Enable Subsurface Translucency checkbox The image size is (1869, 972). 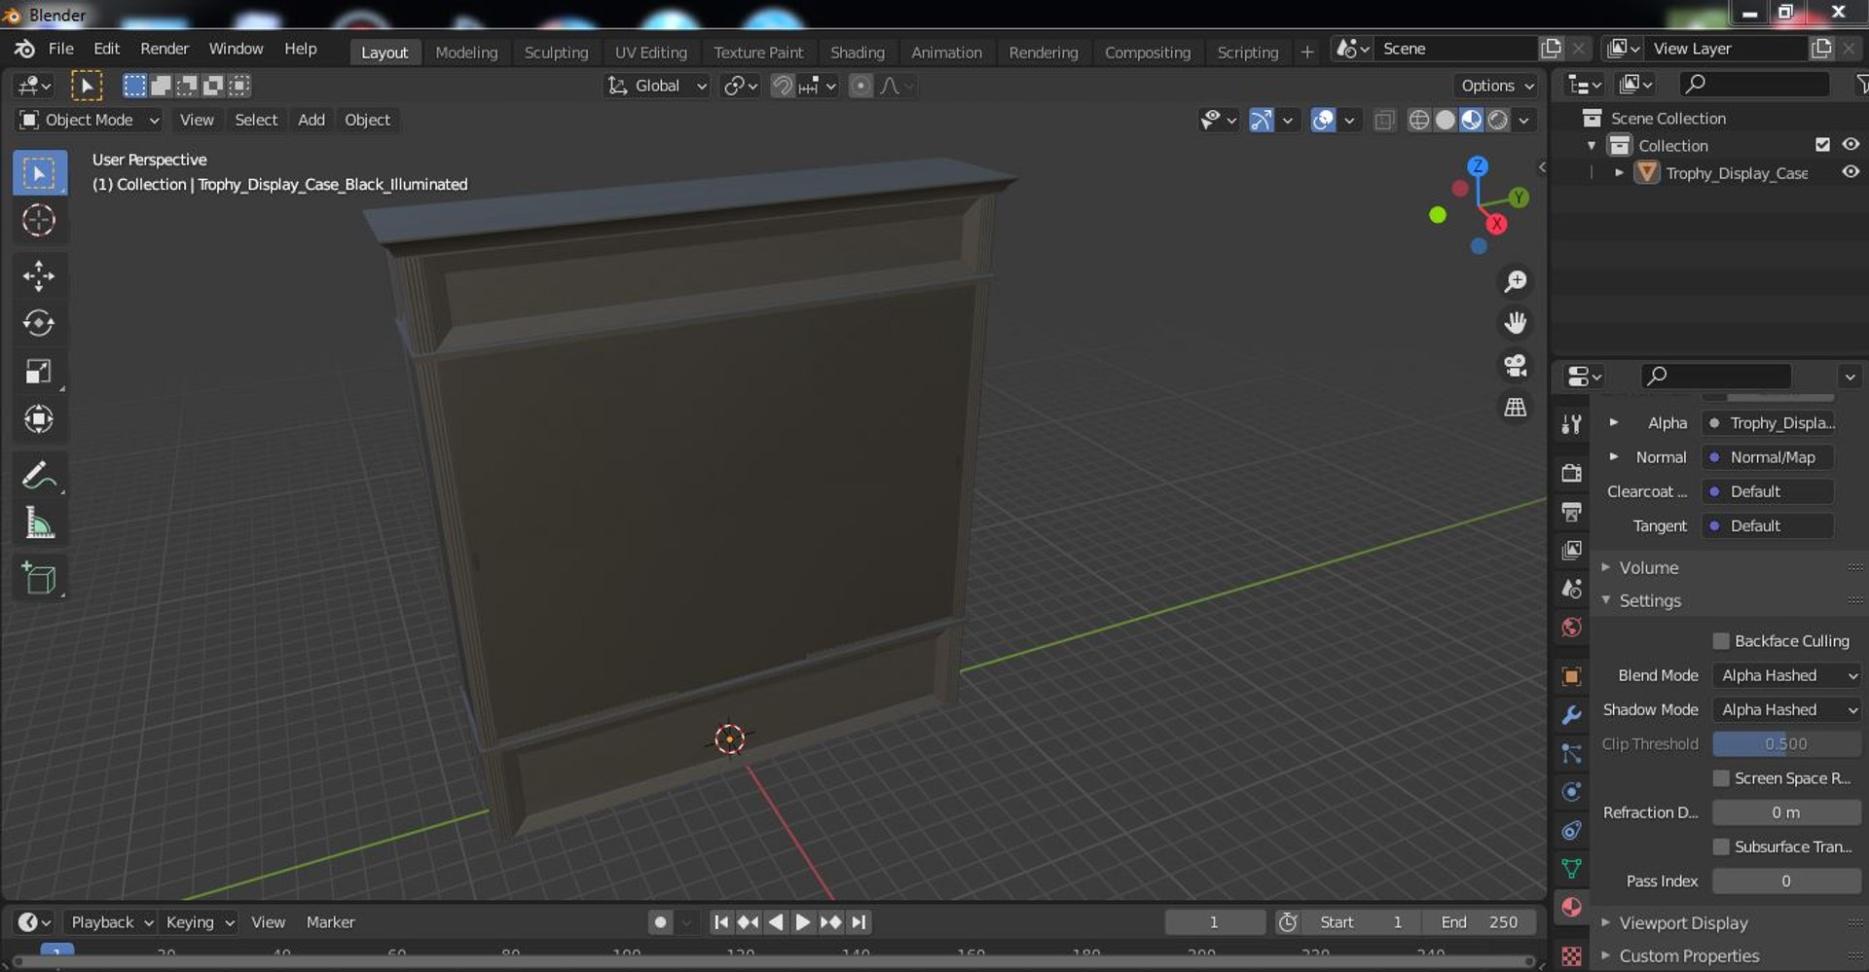(x=1721, y=846)
